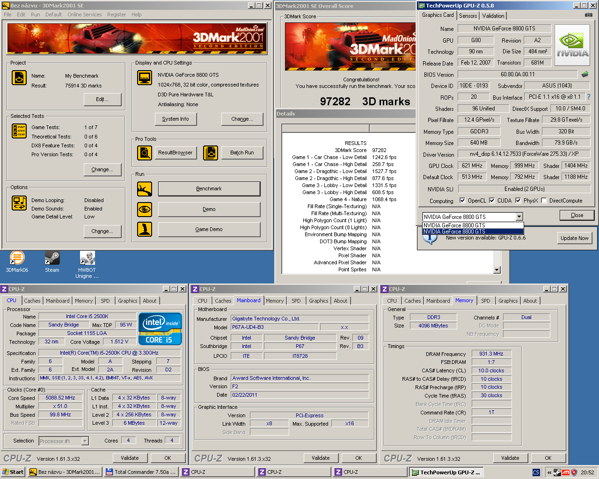The width and height of the screenshot is (599, 479).
Task: Open the Processor #1 selection dropdown
Action: 85,441
